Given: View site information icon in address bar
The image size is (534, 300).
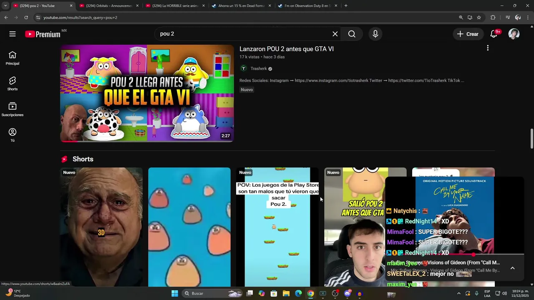Looking at the screenshot, I should coord(38,17).
